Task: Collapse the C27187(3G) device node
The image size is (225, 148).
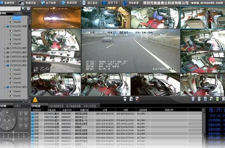Action: pyautogui.click(x=5, y=66)
